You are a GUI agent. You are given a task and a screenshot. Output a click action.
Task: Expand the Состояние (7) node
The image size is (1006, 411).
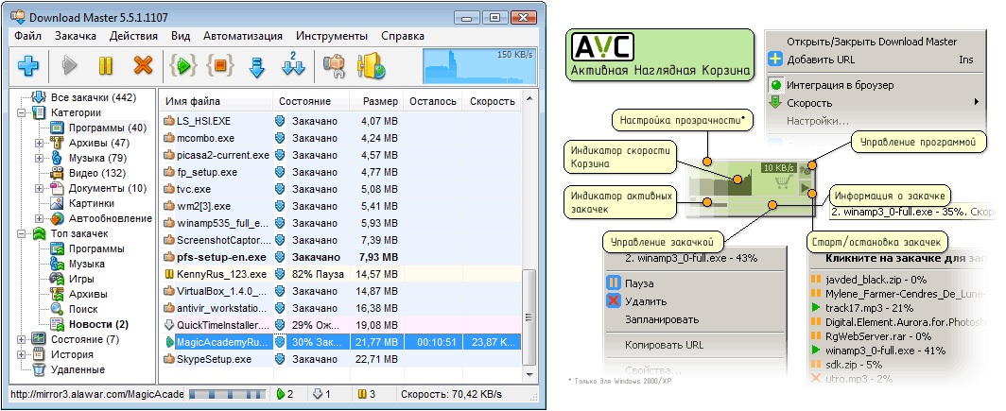point(21,339)
